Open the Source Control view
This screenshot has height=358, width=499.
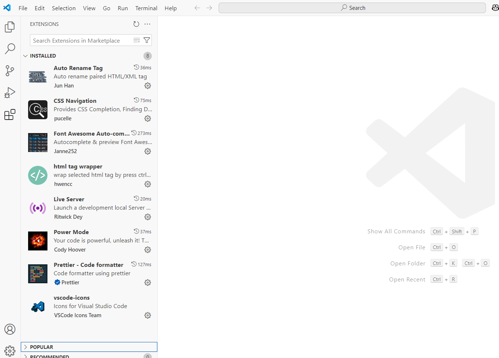coord(10,71)
